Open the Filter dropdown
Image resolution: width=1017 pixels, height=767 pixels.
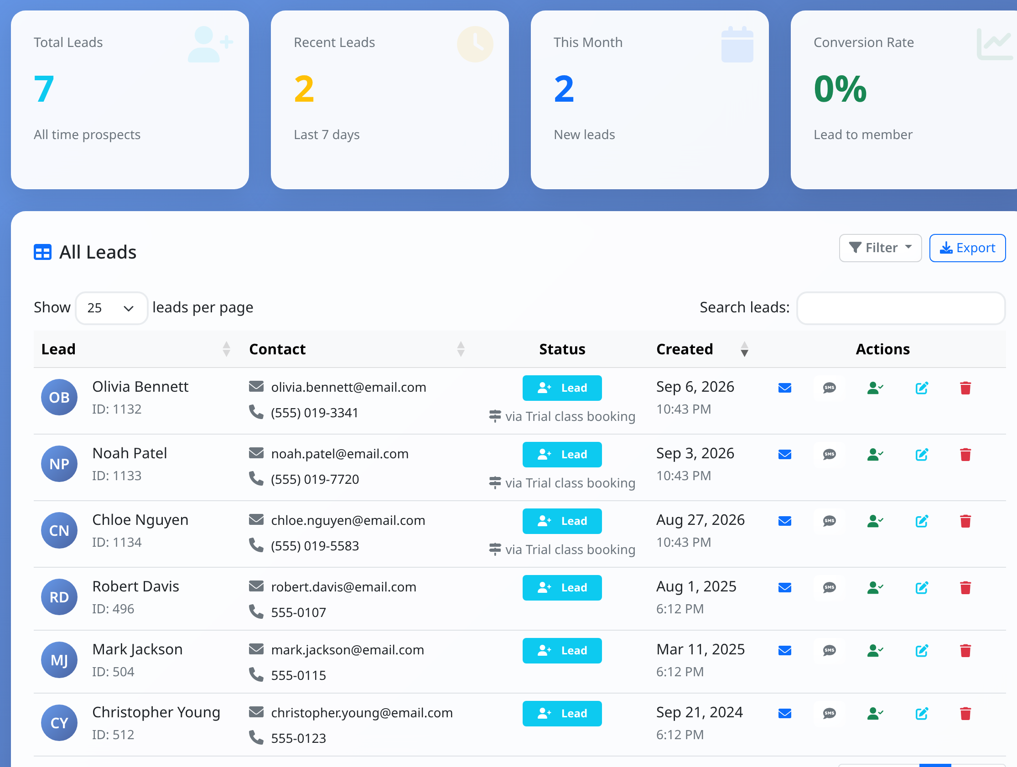(x=880, y=249)
